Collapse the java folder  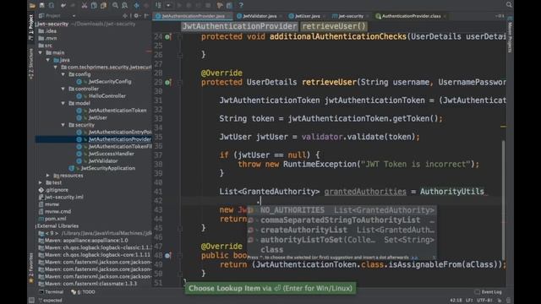48,60
